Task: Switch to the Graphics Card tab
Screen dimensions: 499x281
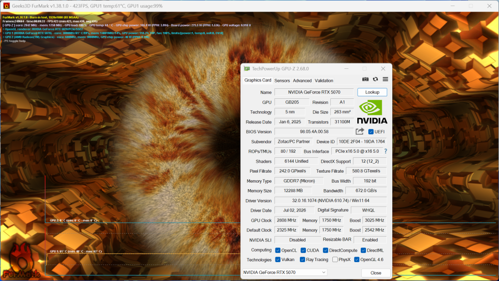Action: pos(257,80)
